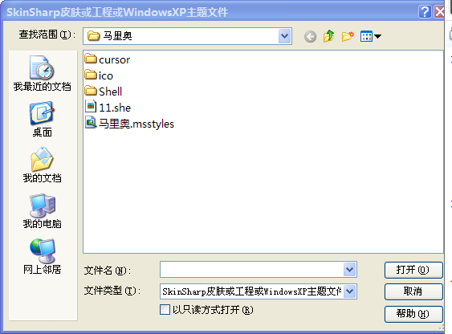Go up one folder level
Screen dimensions: 452x334
click(328, 36)
